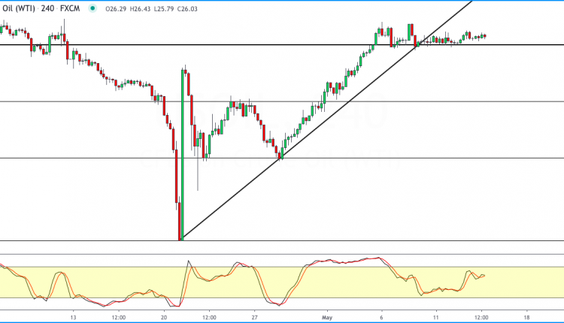
Task: Click the '6' date axis label
Action: (381, 316)
